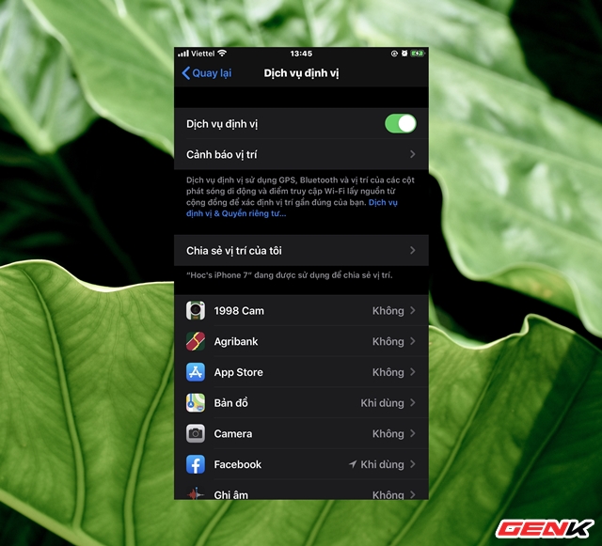Click chevron next to Facebook row
This screenshot has width=602, height=546.
pyautogui.click(x=413, y=464)
